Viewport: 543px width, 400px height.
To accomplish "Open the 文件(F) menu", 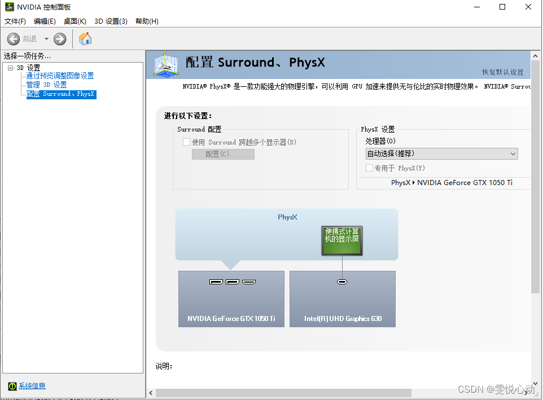I will click(x=15, y=21).
